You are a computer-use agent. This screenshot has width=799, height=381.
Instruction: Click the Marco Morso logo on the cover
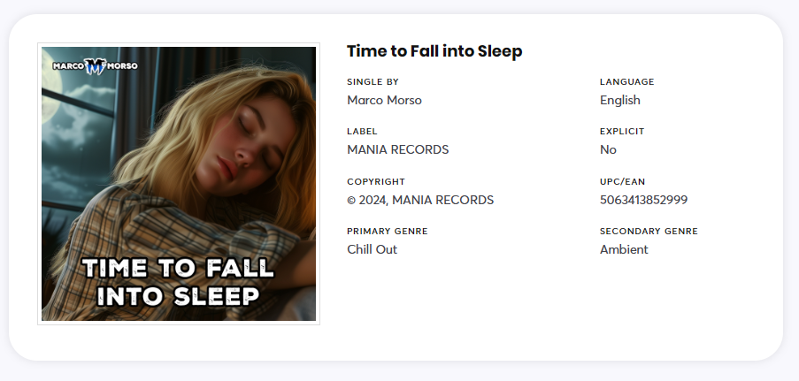pyautogui.click(x=95, y=65)
